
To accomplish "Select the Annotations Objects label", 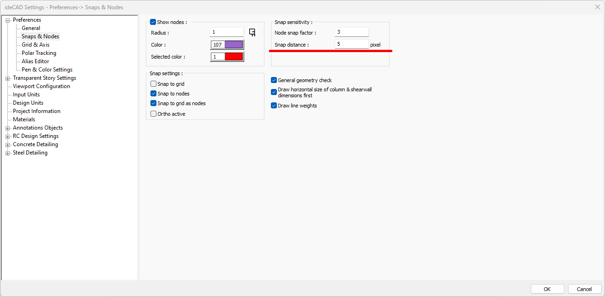I will 38,128.
